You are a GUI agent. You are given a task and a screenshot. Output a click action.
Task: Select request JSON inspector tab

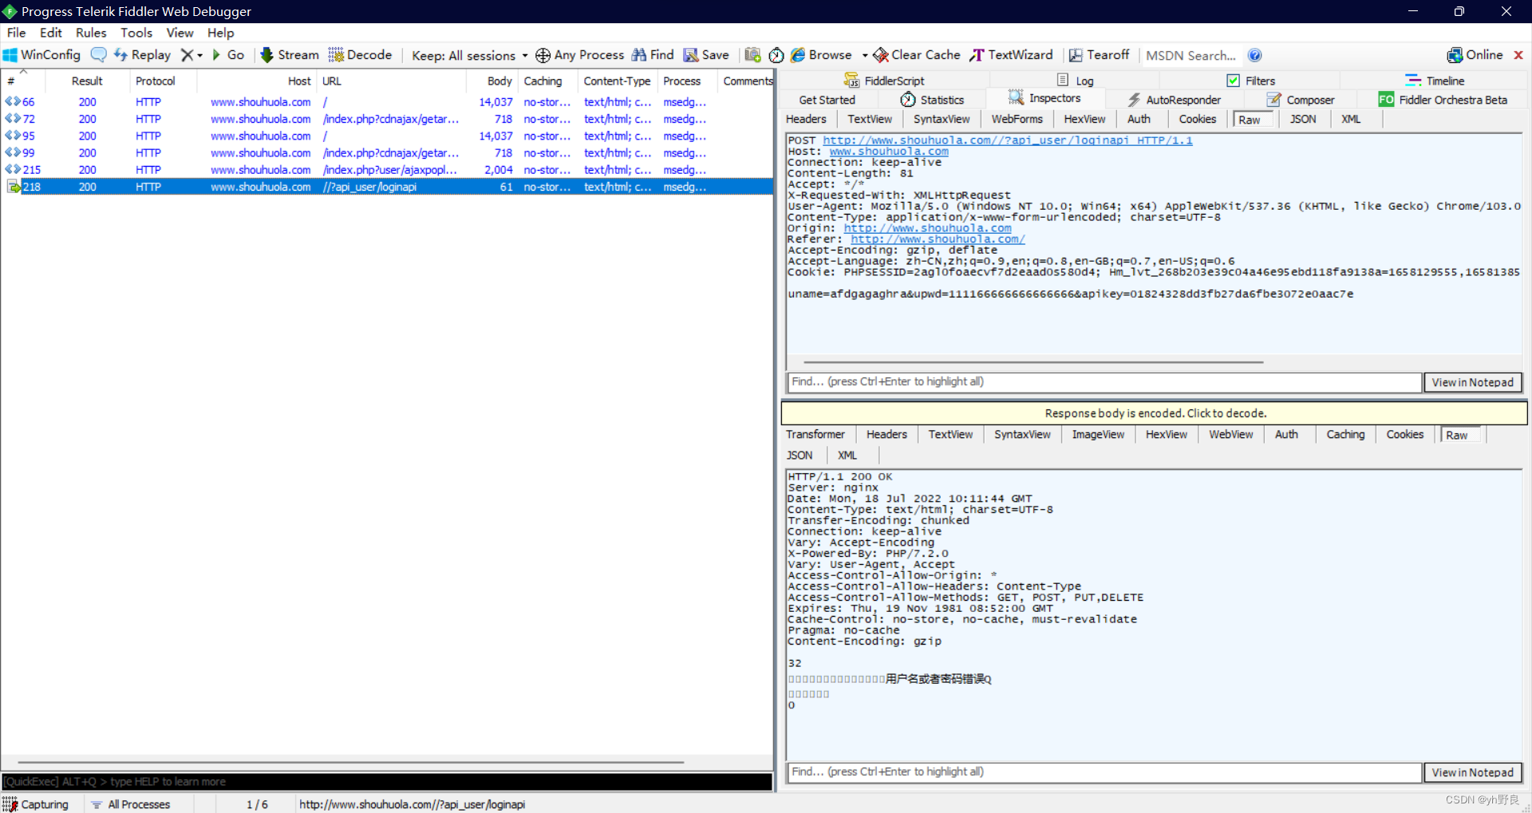[1303, 119]
